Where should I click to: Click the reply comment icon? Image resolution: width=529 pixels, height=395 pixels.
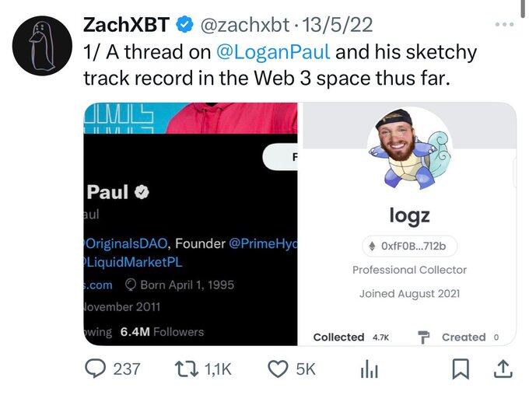tap(95, 369)
